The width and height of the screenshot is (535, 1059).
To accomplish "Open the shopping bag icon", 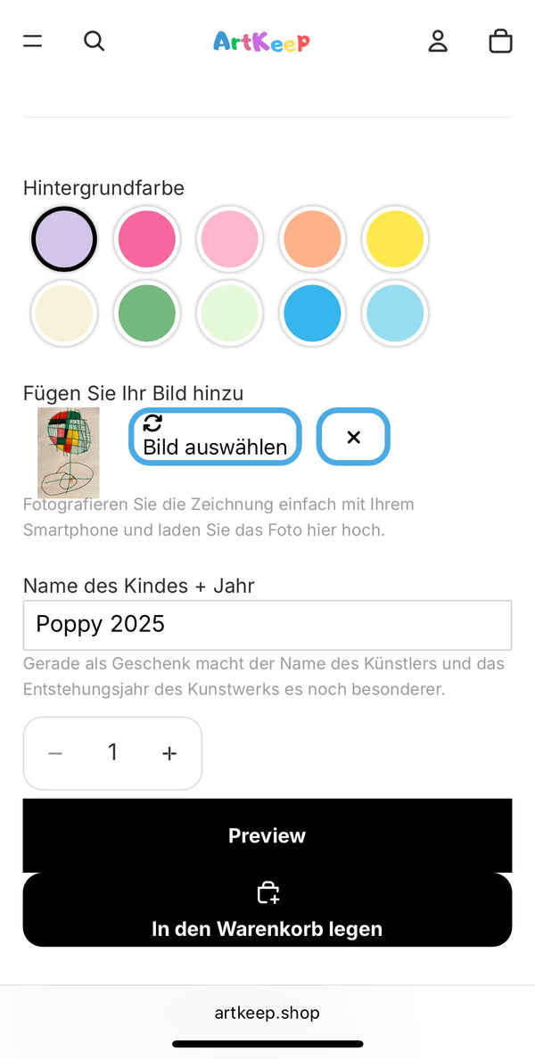I will tap(500, 40).
